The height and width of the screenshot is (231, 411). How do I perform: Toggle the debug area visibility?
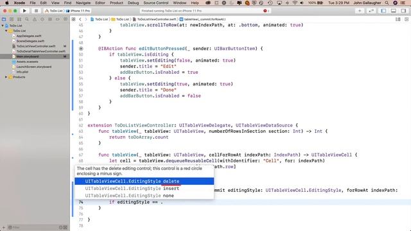[x=394, y=11]
